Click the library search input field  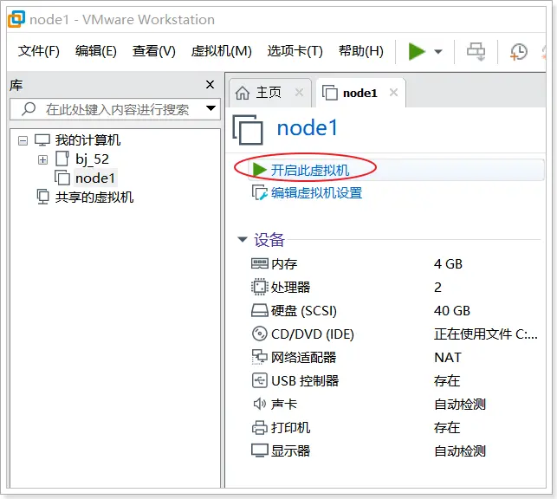115,109
